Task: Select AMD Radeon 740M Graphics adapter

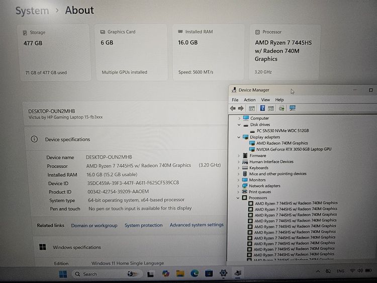Action: 282,143
